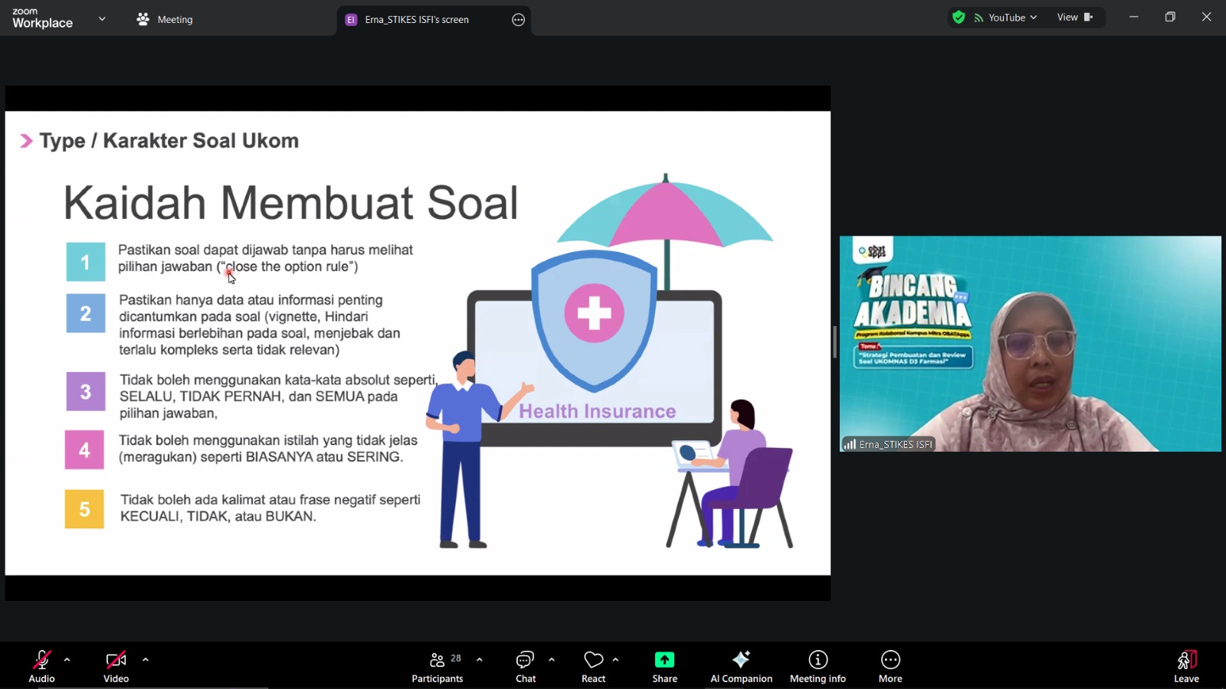Turn on camera with Video button
This screenshot has width=1226, height=689.
point(116,666)
